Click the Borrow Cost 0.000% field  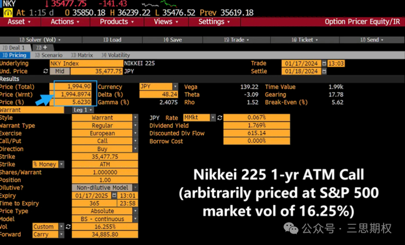(257, 141)
